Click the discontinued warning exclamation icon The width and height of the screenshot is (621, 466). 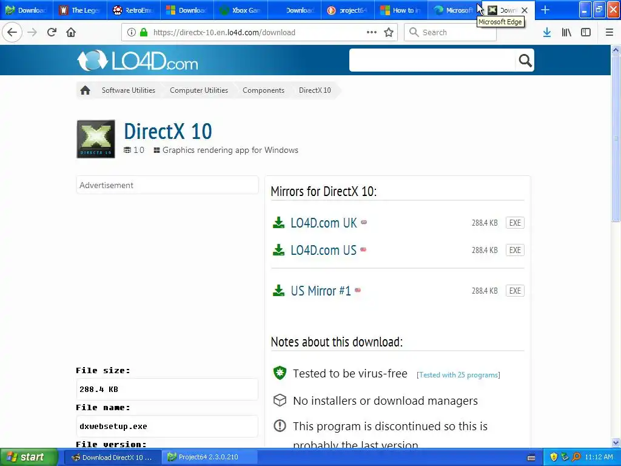click(280, 426)
